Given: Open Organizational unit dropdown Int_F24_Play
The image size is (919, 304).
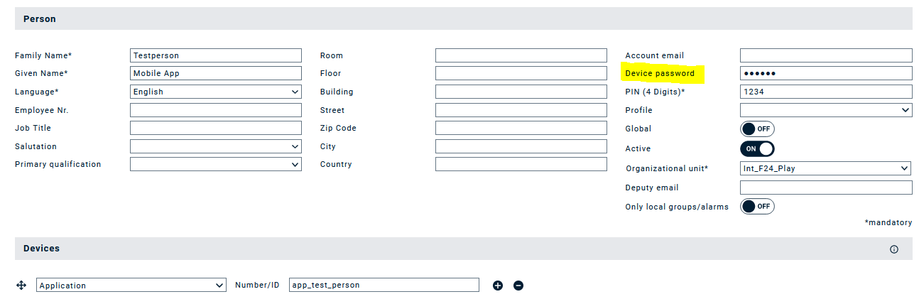Looking at the screenshot, I should click(x=826, y=168).
